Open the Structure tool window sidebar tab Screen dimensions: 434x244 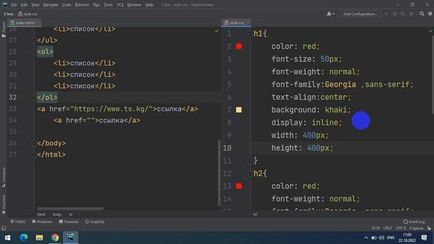tap(3, 178)
